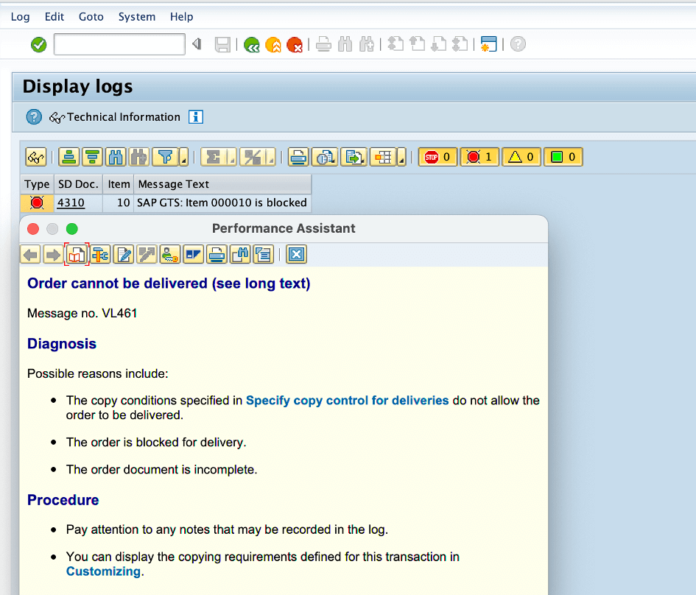Open the Help menu
This screenshot has width=696, height=595.
click(181, 17)
